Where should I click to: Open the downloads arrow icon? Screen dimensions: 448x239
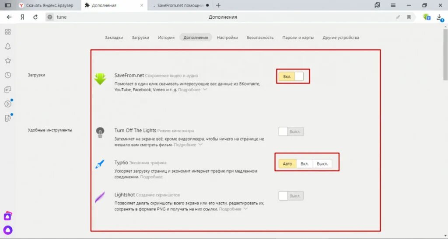pyautogui.click(x=440, y=17)
